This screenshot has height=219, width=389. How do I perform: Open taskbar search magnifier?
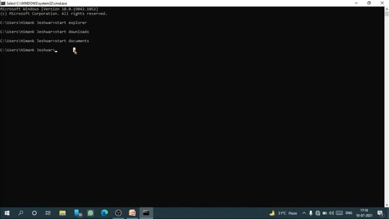(21, 213)
